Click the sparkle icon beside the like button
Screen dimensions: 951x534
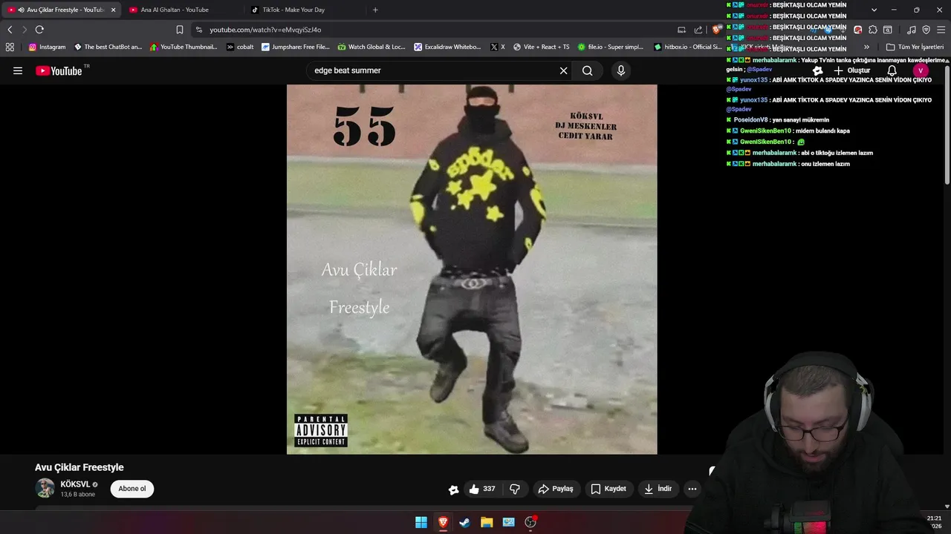454,489
